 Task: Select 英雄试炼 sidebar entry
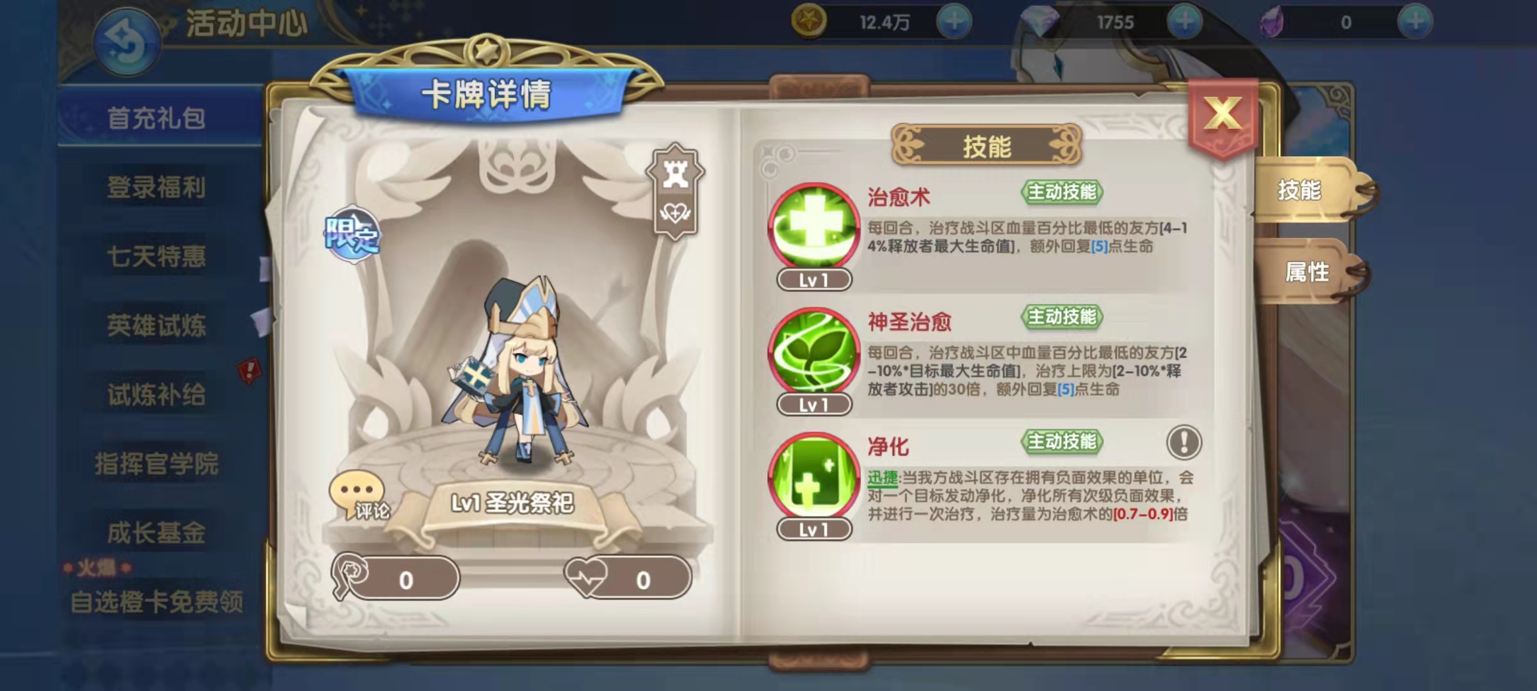[157, 326]
